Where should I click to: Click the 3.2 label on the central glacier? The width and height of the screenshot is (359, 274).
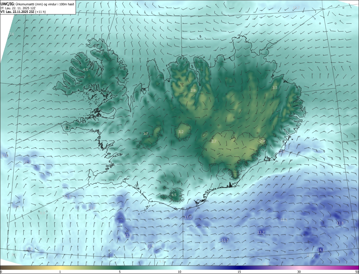[x=181, y=132]
